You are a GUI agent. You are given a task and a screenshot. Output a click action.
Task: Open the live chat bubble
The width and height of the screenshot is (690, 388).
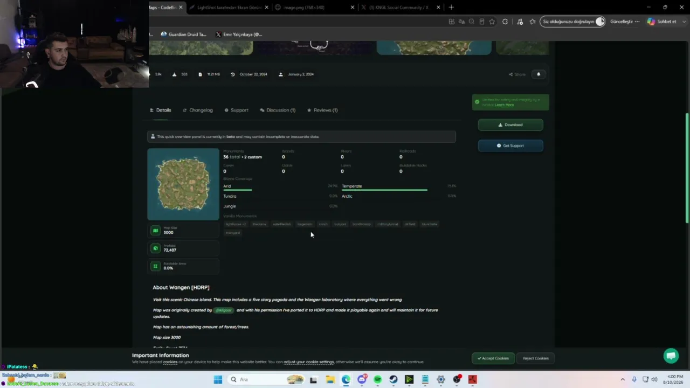click(x=671, y=356)
